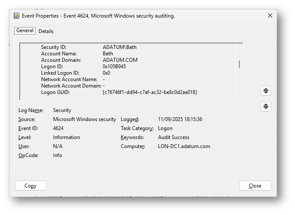The image size is (295, 215).
Task: Go to previous event with up arrow
Action: pyautogui.click(x=266, y=91)
